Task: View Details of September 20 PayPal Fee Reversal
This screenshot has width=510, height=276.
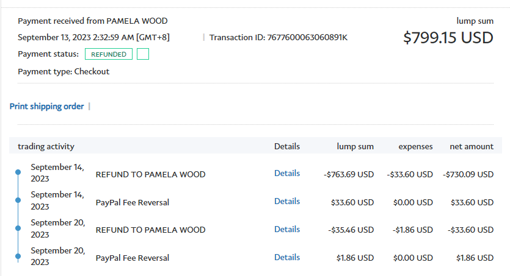Action: click(x=287, y=258)
